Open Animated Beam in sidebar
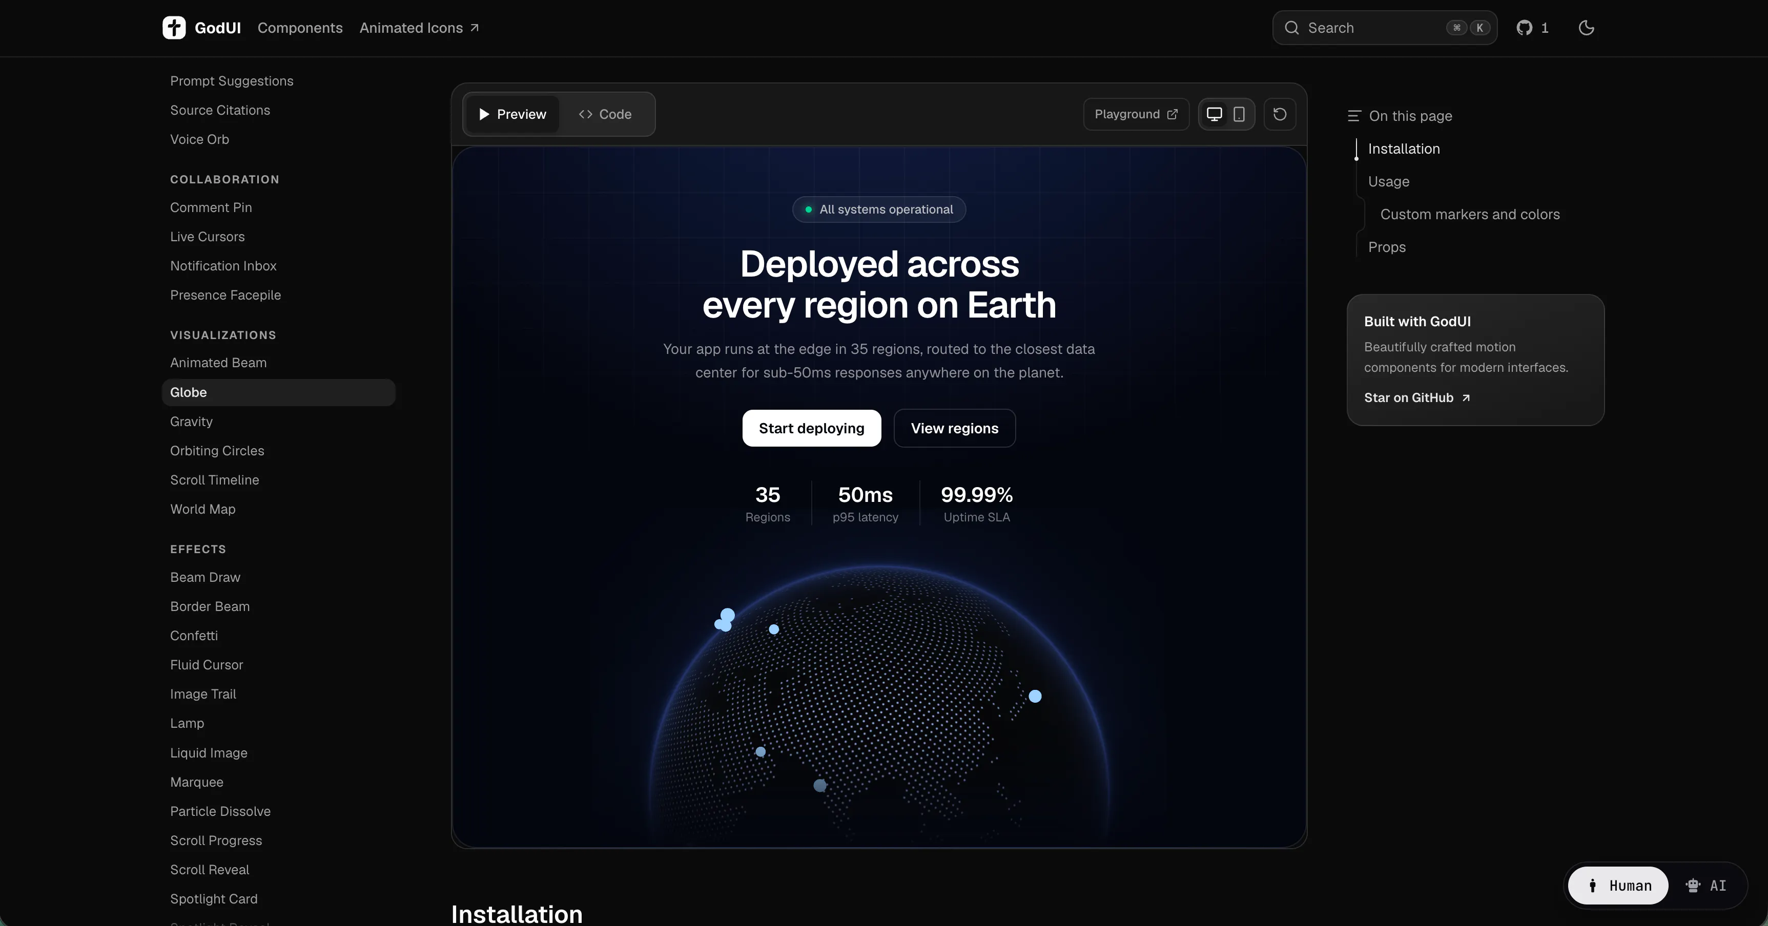The image size is (1768, 926). 218,363
